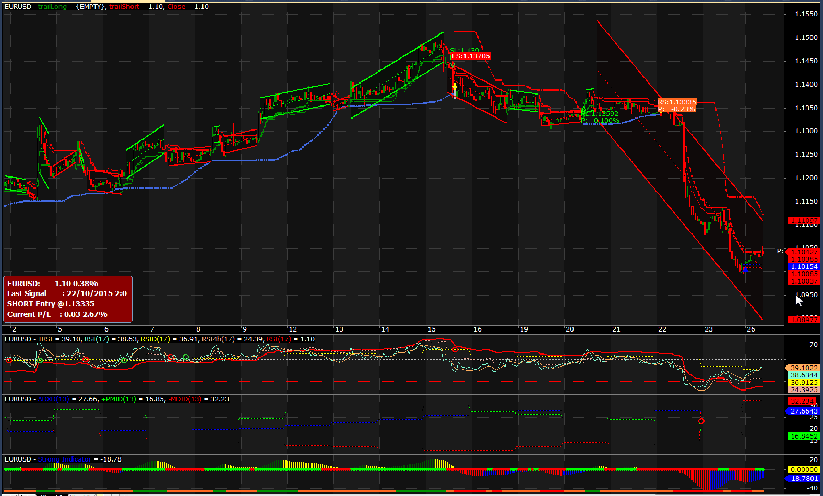Viewport: 823px width, 496px height.
Task: Click the 1.11097 red price tag
Action: [x=804, y=221]
